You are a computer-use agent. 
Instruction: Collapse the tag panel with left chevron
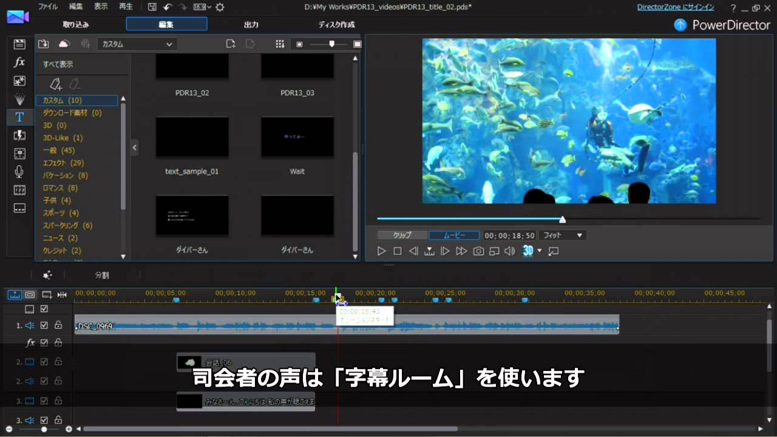[x=135, y=147]
